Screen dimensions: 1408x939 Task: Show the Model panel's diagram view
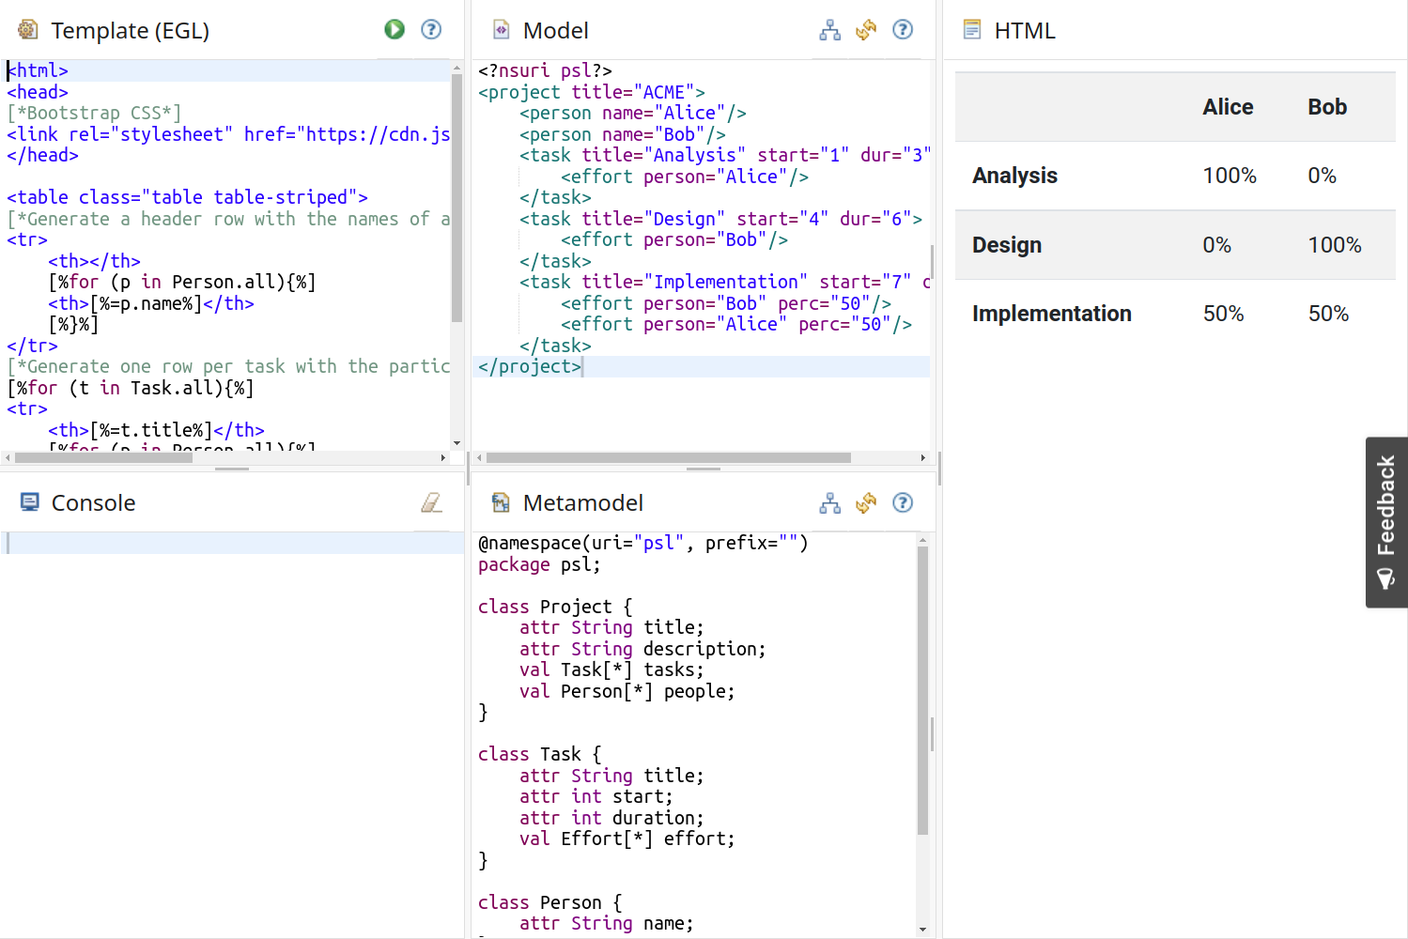[829, 30]
